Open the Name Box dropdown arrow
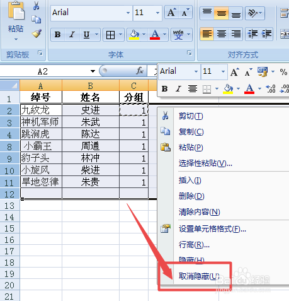The width and height of the screenshot is (289, 301). [93, 71]
